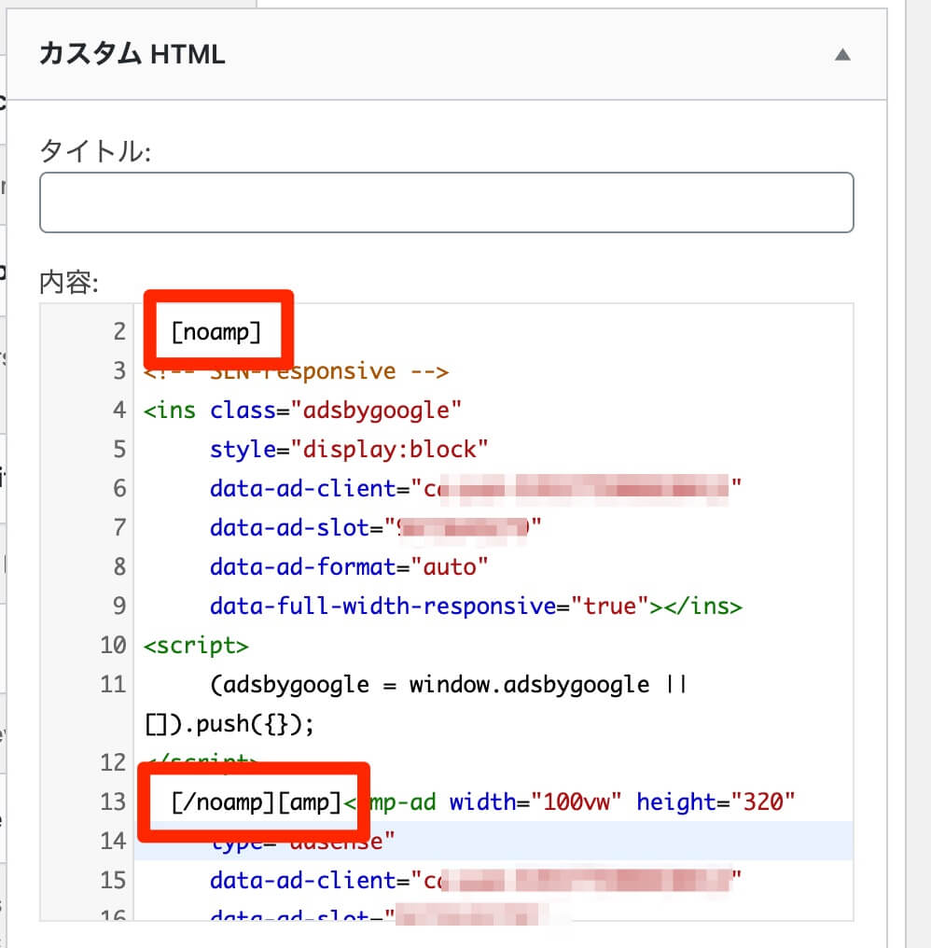The image size is (931, 948).
Task: Click the data-ad-slot attribute on line 7
Action: tap(289, 528)
